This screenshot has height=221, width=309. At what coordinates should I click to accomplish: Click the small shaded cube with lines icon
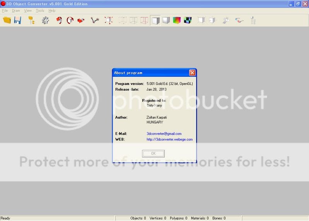[212, 20]
